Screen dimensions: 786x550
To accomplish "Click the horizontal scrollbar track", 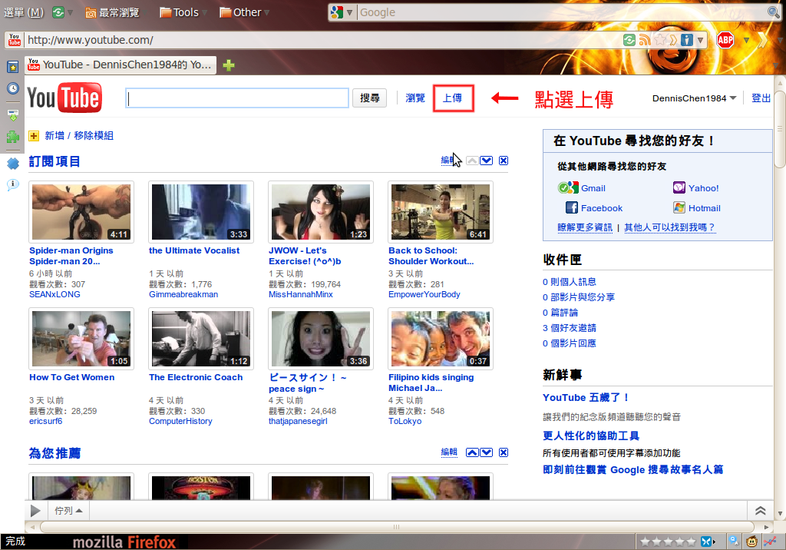I will pos(397,527).
